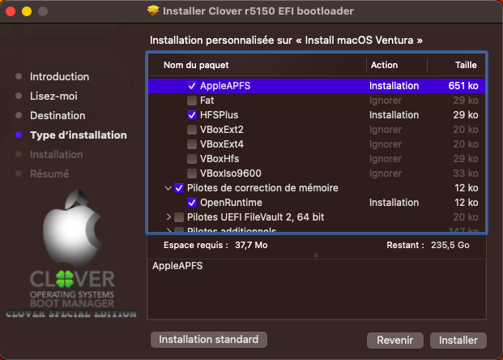This screenshot has width=503, height=360.
Task: Select the Destination step
Action: 58,116
